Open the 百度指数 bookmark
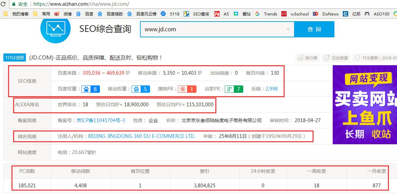 coord(110,14)
